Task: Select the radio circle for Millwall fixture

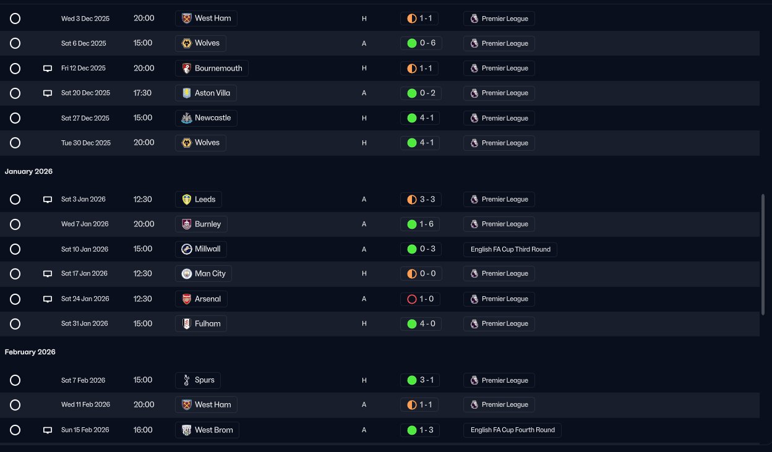Action: (15, 249)
